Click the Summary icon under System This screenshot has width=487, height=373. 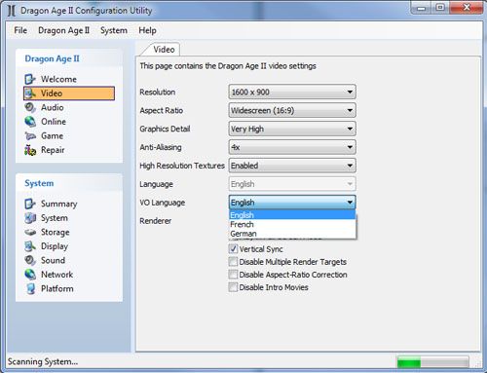pyautogui.click(x=30, y=204)
